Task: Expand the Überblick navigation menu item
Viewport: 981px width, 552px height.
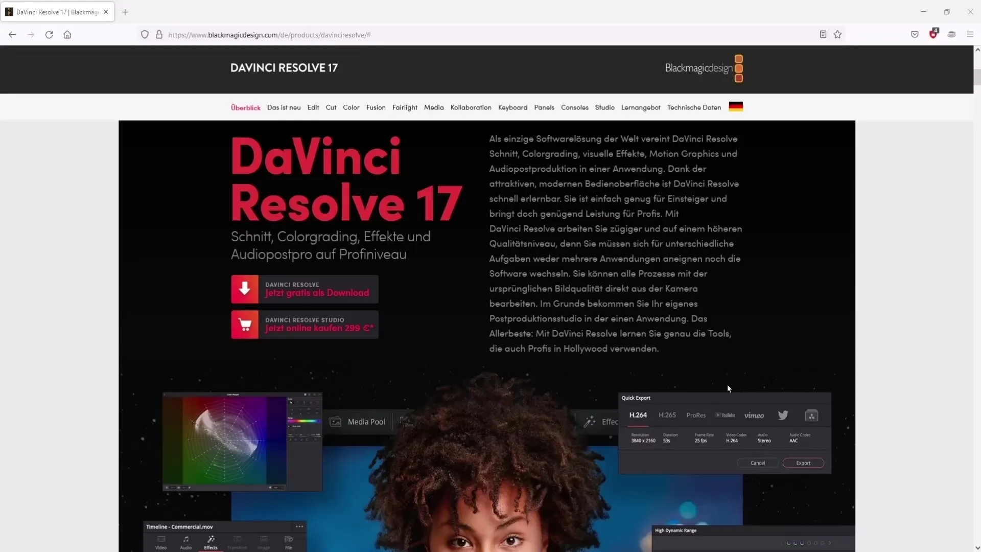Action: pos(246,107)
